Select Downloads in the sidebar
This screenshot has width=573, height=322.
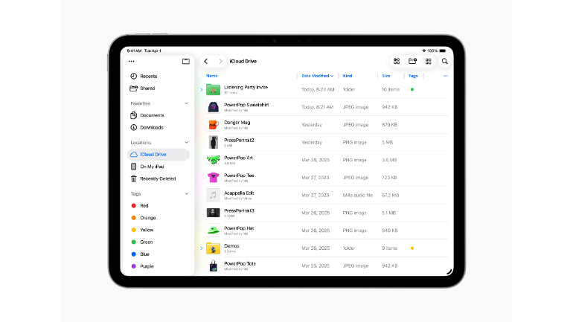(x=152, y=127)
